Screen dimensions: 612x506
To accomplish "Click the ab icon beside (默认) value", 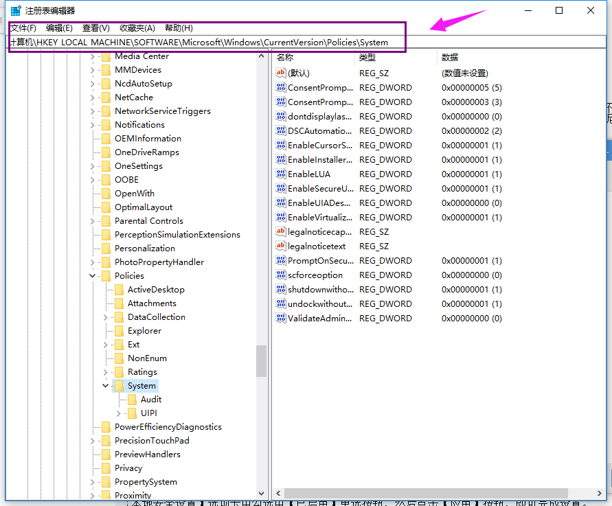I will (x=281, y=73).
